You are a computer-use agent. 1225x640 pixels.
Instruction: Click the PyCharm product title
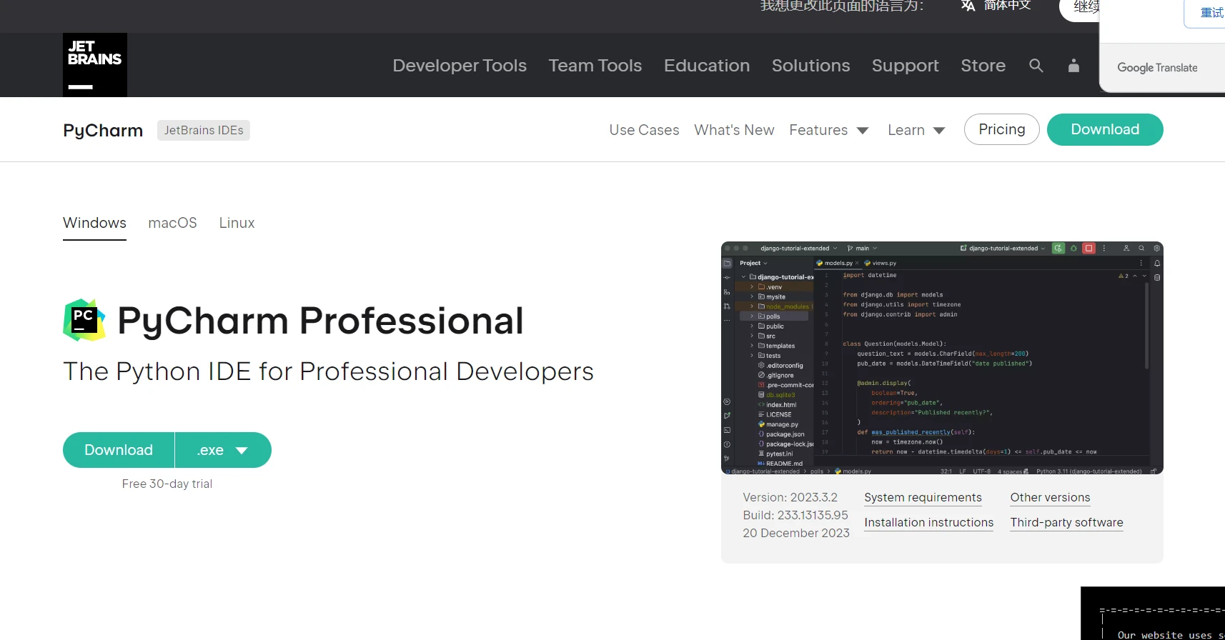(x=103, y=130)
